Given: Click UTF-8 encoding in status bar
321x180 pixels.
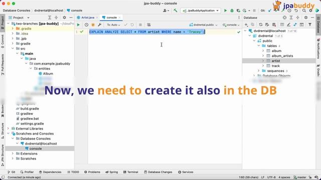Looking at the screenshot, I should [271, 177].
